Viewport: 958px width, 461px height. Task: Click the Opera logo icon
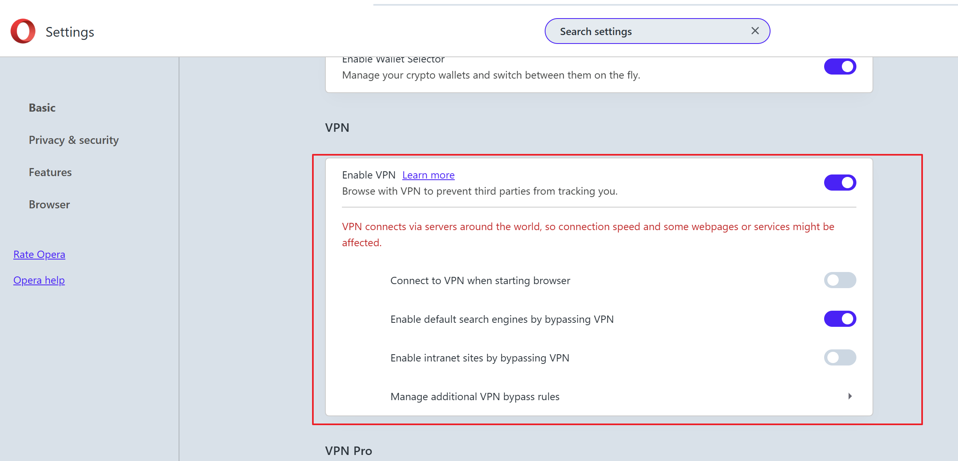coord(23,31)
